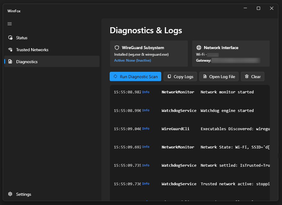Screen dimensions: 282x205
Task: Click timestamp 15:55:09.736
Action: [127, 184]
